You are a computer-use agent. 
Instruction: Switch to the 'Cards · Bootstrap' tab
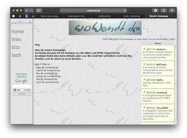(132, 16)
